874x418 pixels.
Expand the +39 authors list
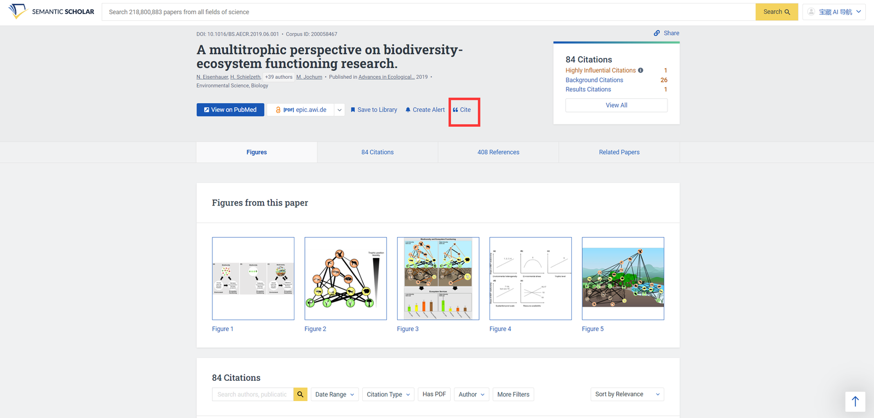(x=279, y=77)
